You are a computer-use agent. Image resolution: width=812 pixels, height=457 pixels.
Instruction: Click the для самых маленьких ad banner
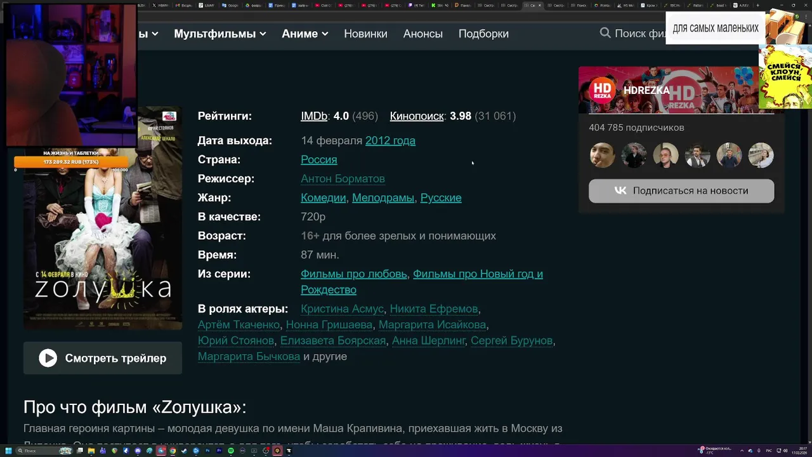coord(716,28)
